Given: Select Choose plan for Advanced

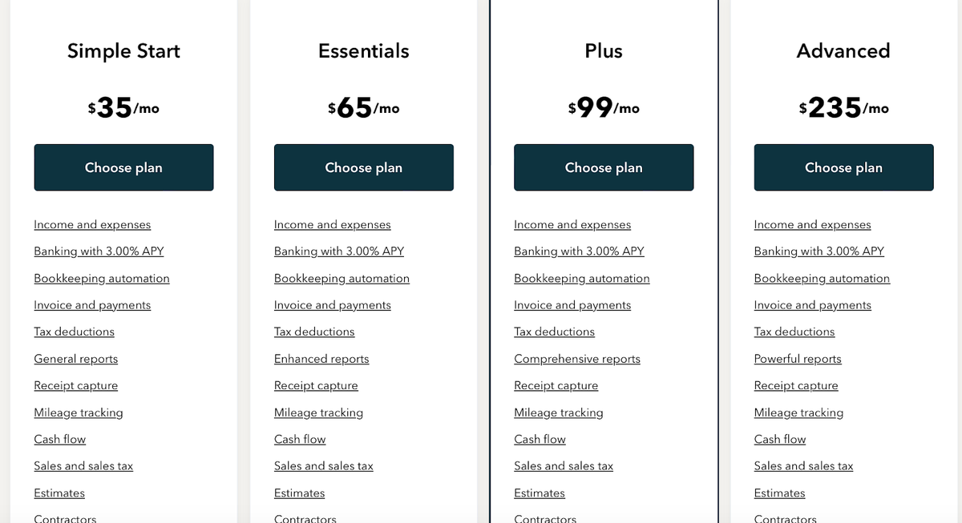Looking at the screenshot, I should 843,167.
